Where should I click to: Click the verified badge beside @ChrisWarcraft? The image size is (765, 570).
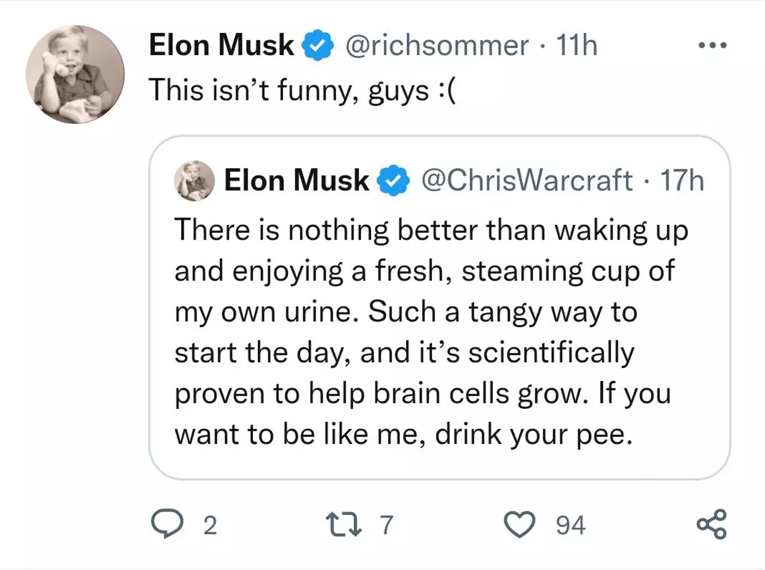pos(393,181)
